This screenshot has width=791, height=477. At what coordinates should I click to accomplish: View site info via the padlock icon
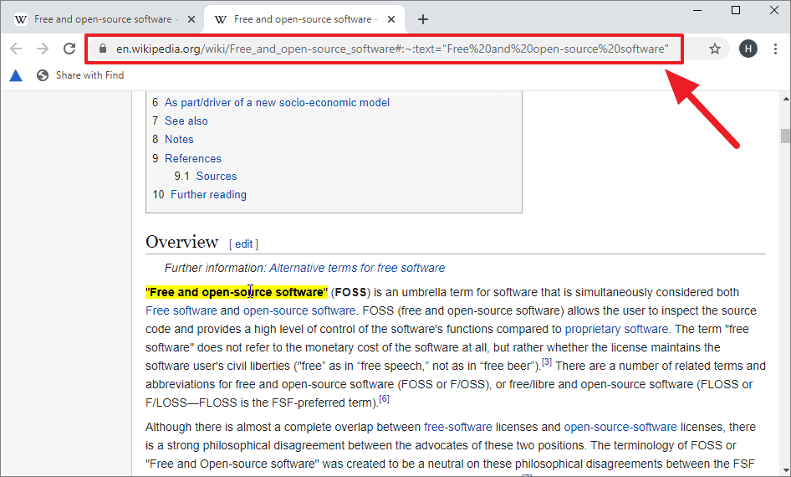point(103,49)
